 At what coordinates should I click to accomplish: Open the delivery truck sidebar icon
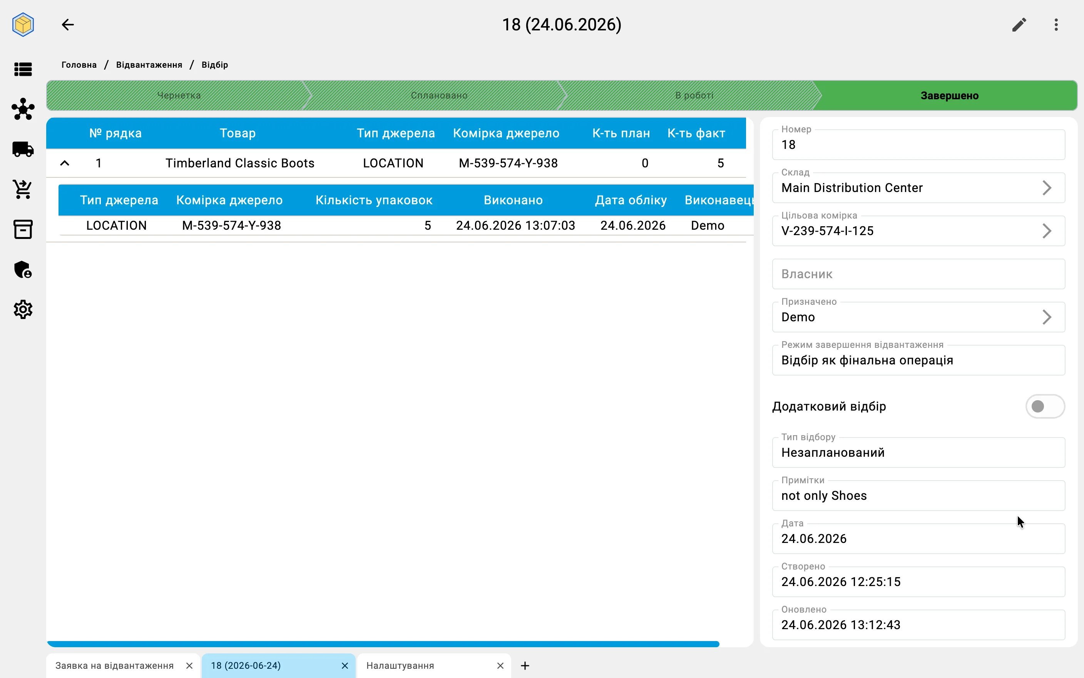coord(23,149)
